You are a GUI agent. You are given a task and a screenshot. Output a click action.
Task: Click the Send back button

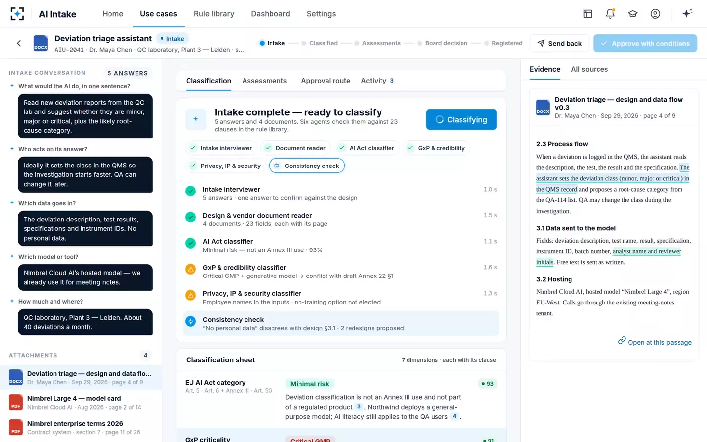pyautogui.click(x=559, y=43)
